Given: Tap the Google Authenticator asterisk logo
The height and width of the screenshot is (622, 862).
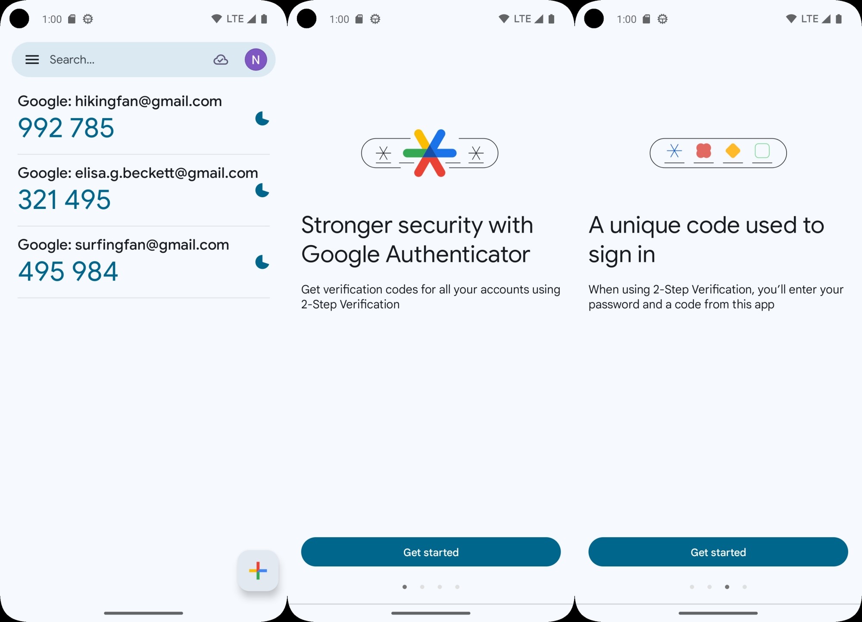Looking at the screenshot, I should pos(430,153).
